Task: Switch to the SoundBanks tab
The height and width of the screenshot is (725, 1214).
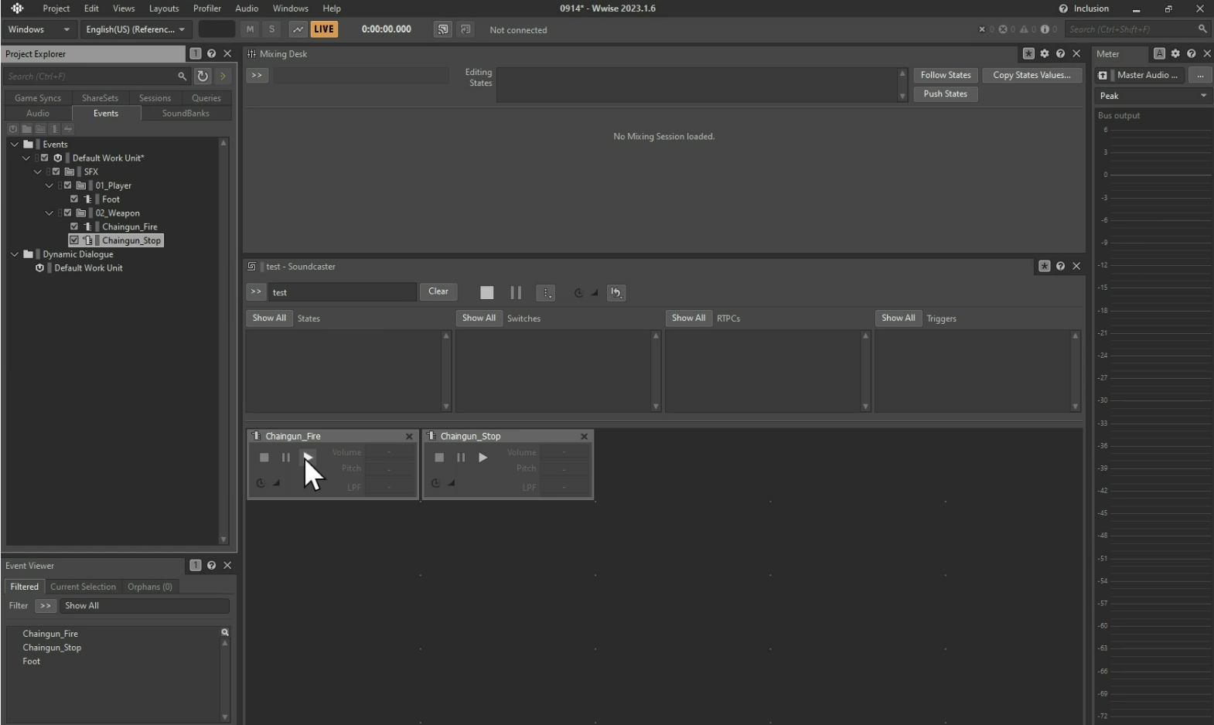Action: (186, 113)
